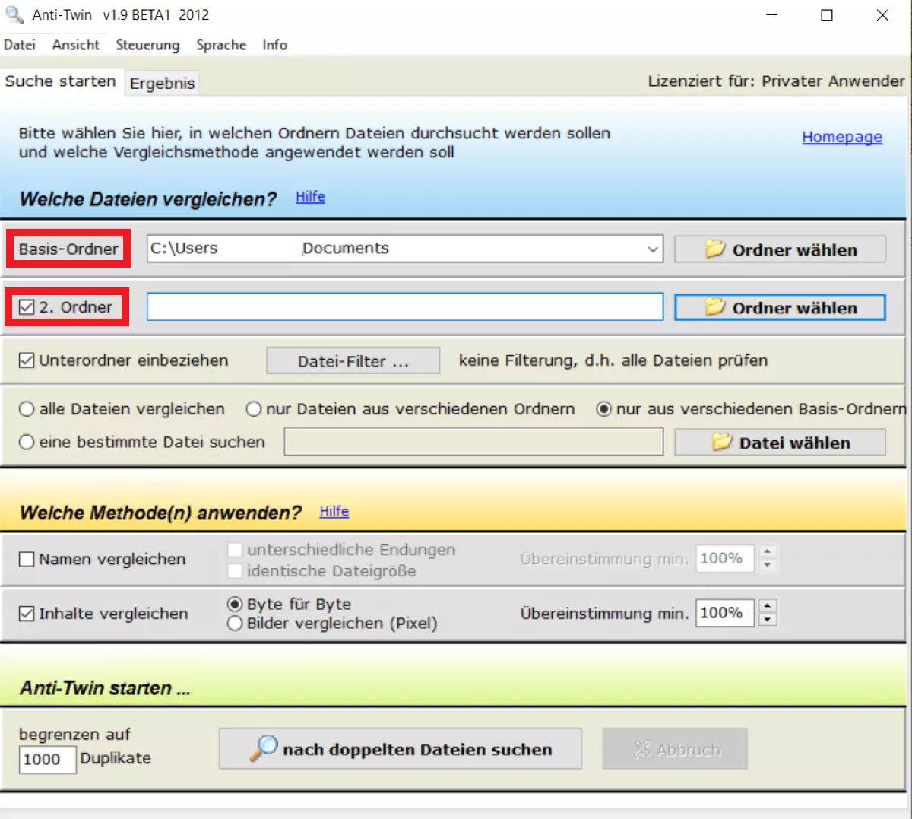The width and height of the screenshot is (912, 819).
Task: Click the 2. Ordner path input field
Action: click(405, 306)
